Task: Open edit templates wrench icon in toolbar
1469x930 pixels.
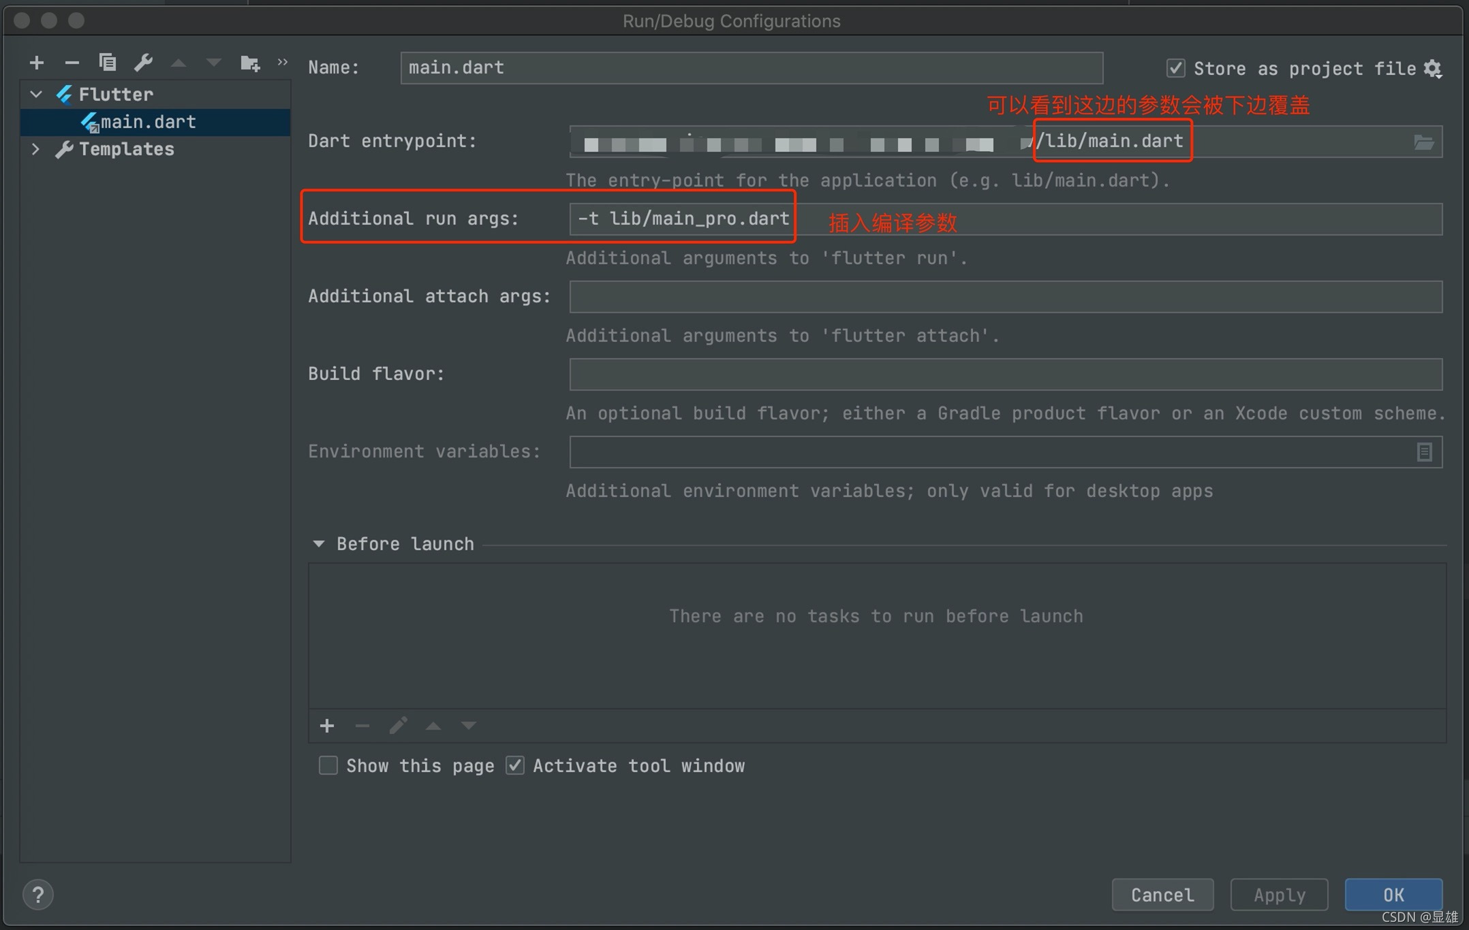Action: pos(143,63)
